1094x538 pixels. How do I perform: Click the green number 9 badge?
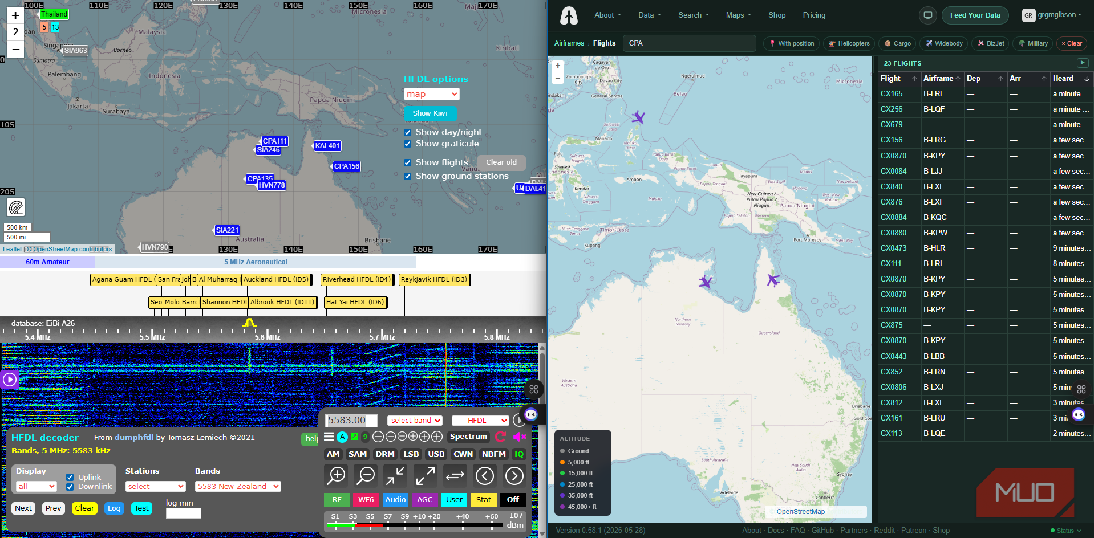(x=365, y=437)
